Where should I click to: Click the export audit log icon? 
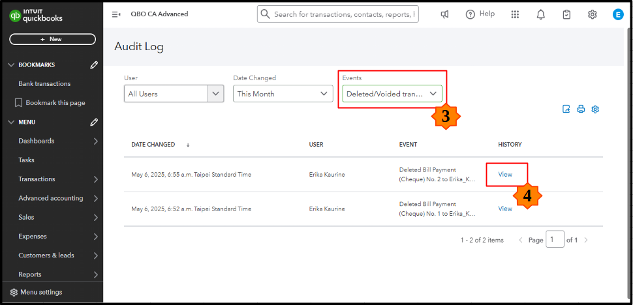pyautogui.click(x=566, y=109)
